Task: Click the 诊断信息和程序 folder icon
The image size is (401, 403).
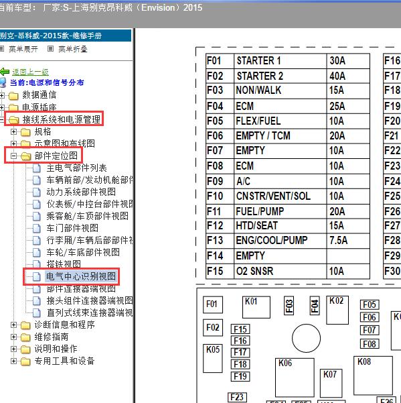Action: [x=25, y=325]
